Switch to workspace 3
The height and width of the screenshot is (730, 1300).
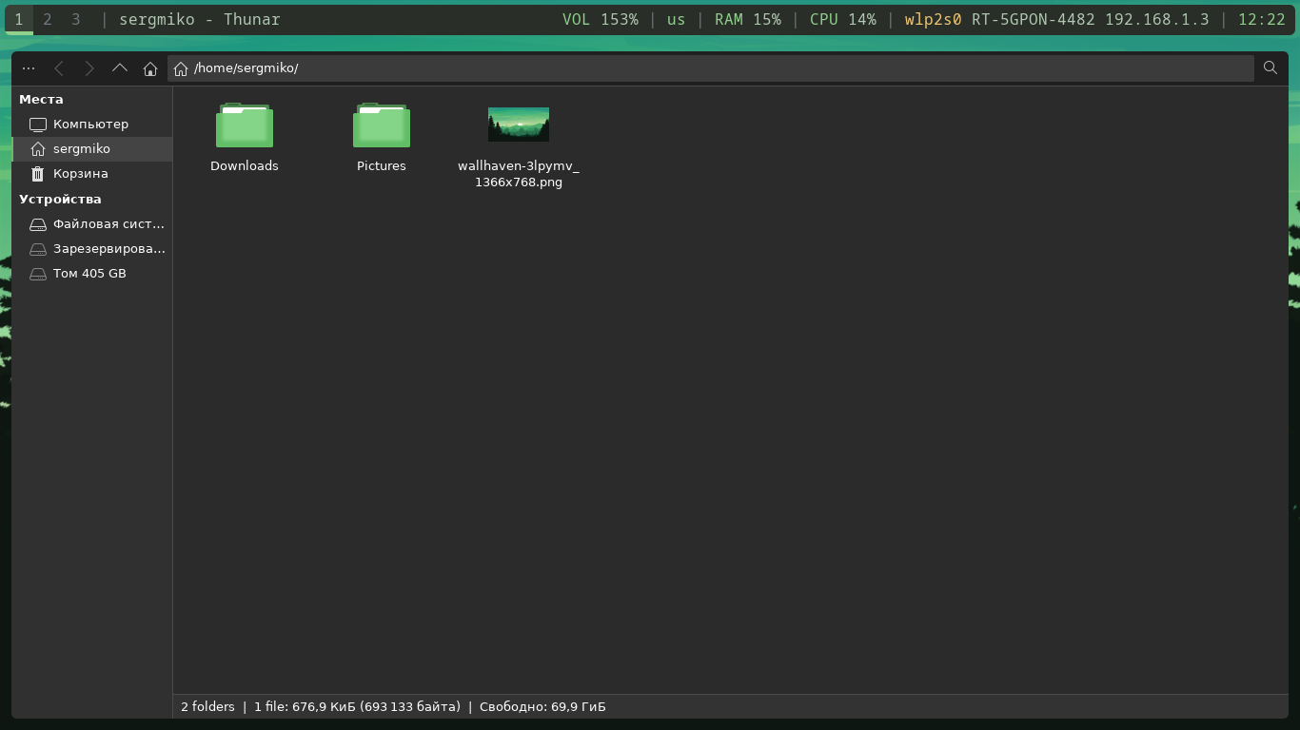click(x=76, y=19)
